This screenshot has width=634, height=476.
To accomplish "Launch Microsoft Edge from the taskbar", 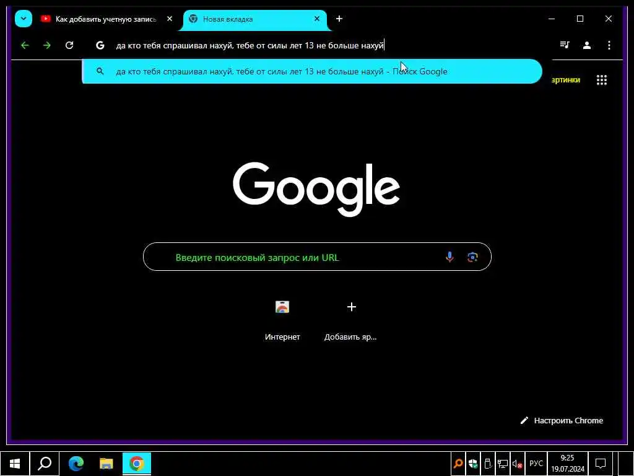I will click(x=76, y=464).
